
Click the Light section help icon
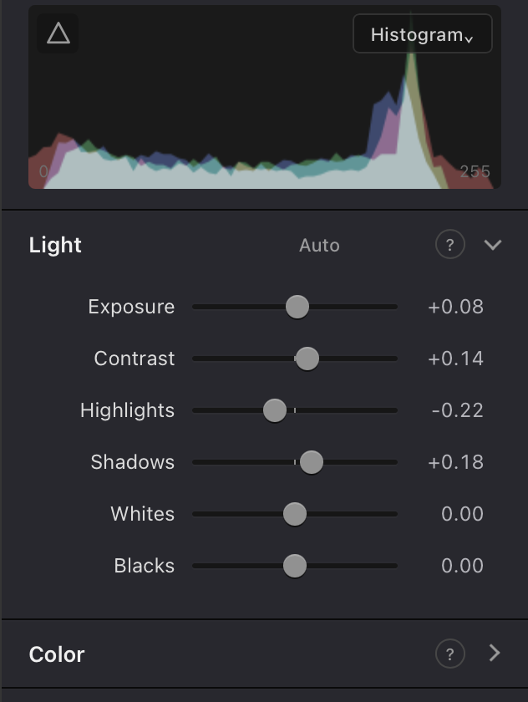coord(449,244)
